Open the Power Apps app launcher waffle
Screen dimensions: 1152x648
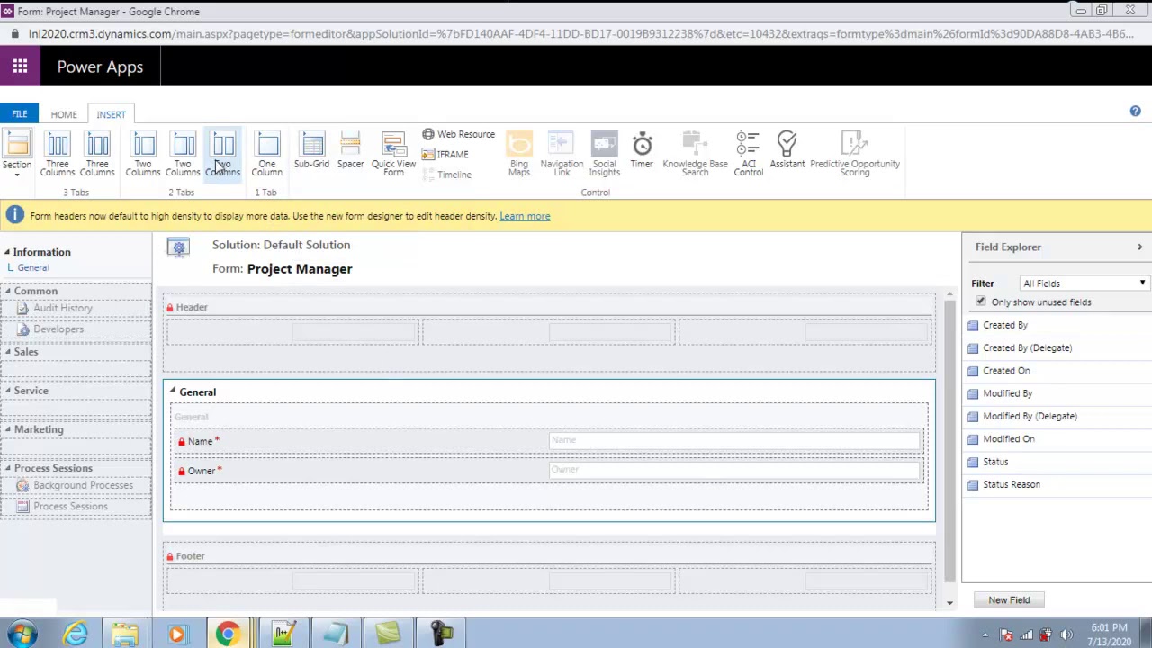(20, 67)
